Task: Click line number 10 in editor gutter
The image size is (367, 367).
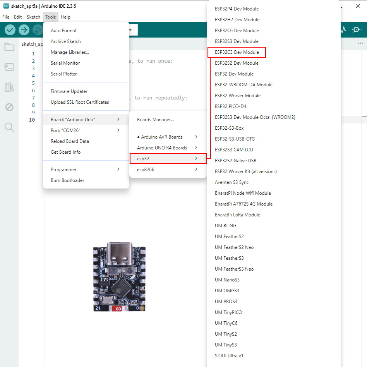Action: (32, 120)
